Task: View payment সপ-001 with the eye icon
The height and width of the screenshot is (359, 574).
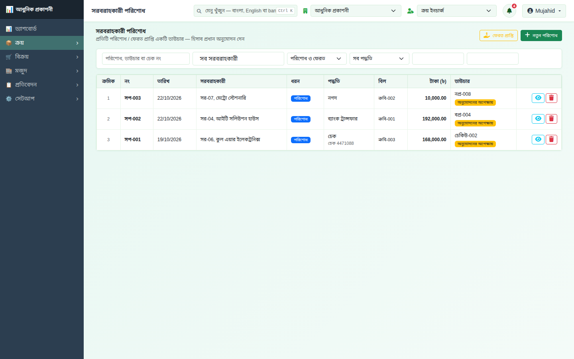Action: (x=538, y=140)
